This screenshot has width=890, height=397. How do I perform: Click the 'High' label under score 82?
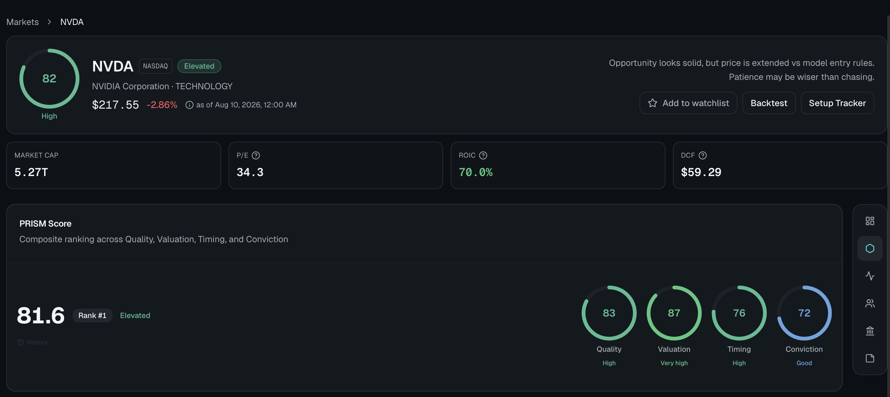tap(49, 116)
